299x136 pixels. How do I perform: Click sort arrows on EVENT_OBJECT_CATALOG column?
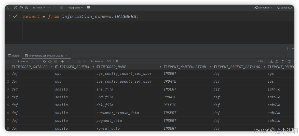[x=264, y=67]
